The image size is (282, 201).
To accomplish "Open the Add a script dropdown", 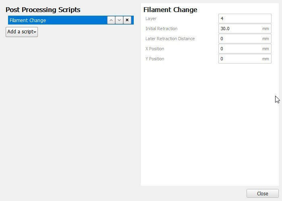I will [22, 32].
